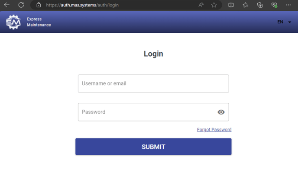View site information via the lock icon
298x169 pixels.
point(39,5)
